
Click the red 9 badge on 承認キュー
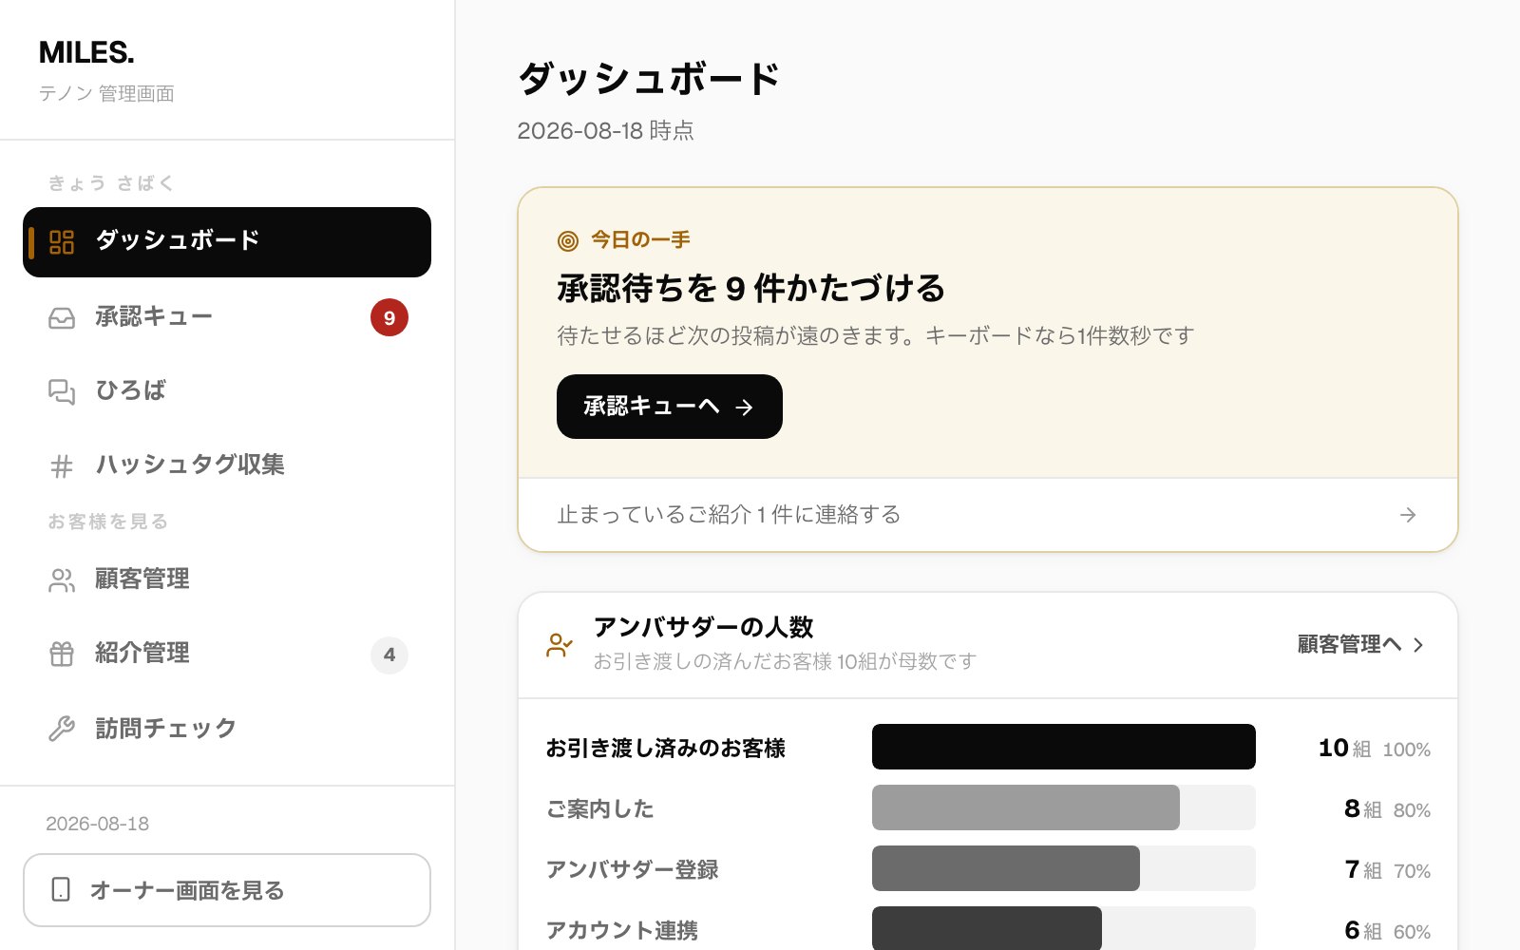tap(389, 317)
